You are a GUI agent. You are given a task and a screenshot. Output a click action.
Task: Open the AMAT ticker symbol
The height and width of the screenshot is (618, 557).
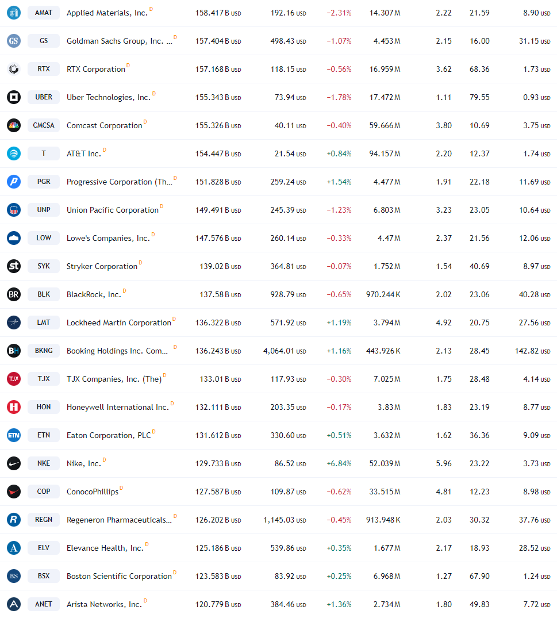[x=44, y=13]
